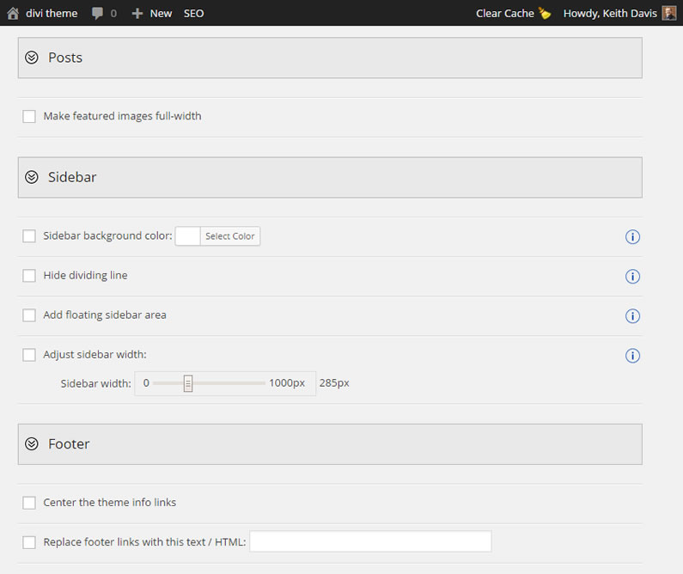Viewport: 683px width, 574px height.
Task: Click the Clear Cache broom icon
Action: pyautogui.click(x=545, y=14)
